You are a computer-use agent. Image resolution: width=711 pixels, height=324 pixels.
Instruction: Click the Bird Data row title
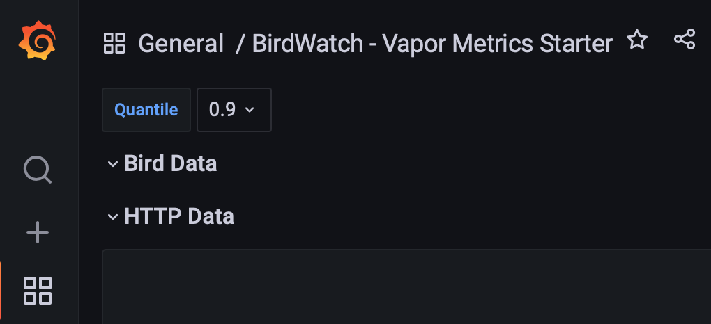[x=171, y=163]
